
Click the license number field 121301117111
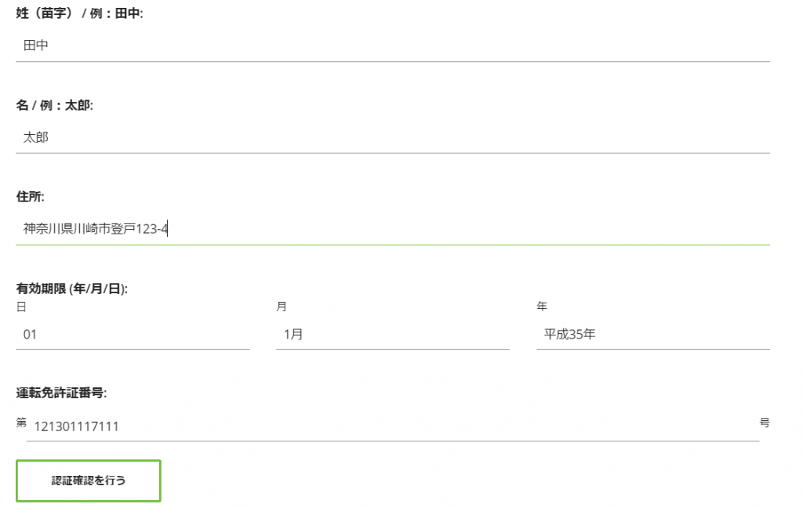click(x=392, y=426)
